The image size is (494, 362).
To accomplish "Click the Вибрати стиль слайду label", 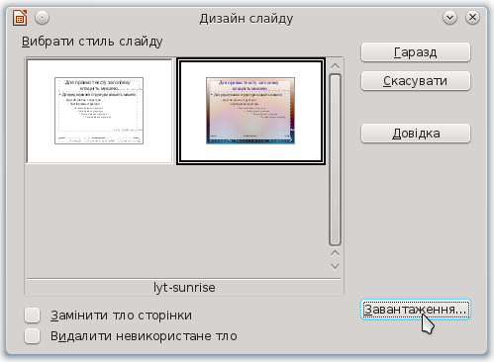I will pyautogui.click(x=92, y=42).
